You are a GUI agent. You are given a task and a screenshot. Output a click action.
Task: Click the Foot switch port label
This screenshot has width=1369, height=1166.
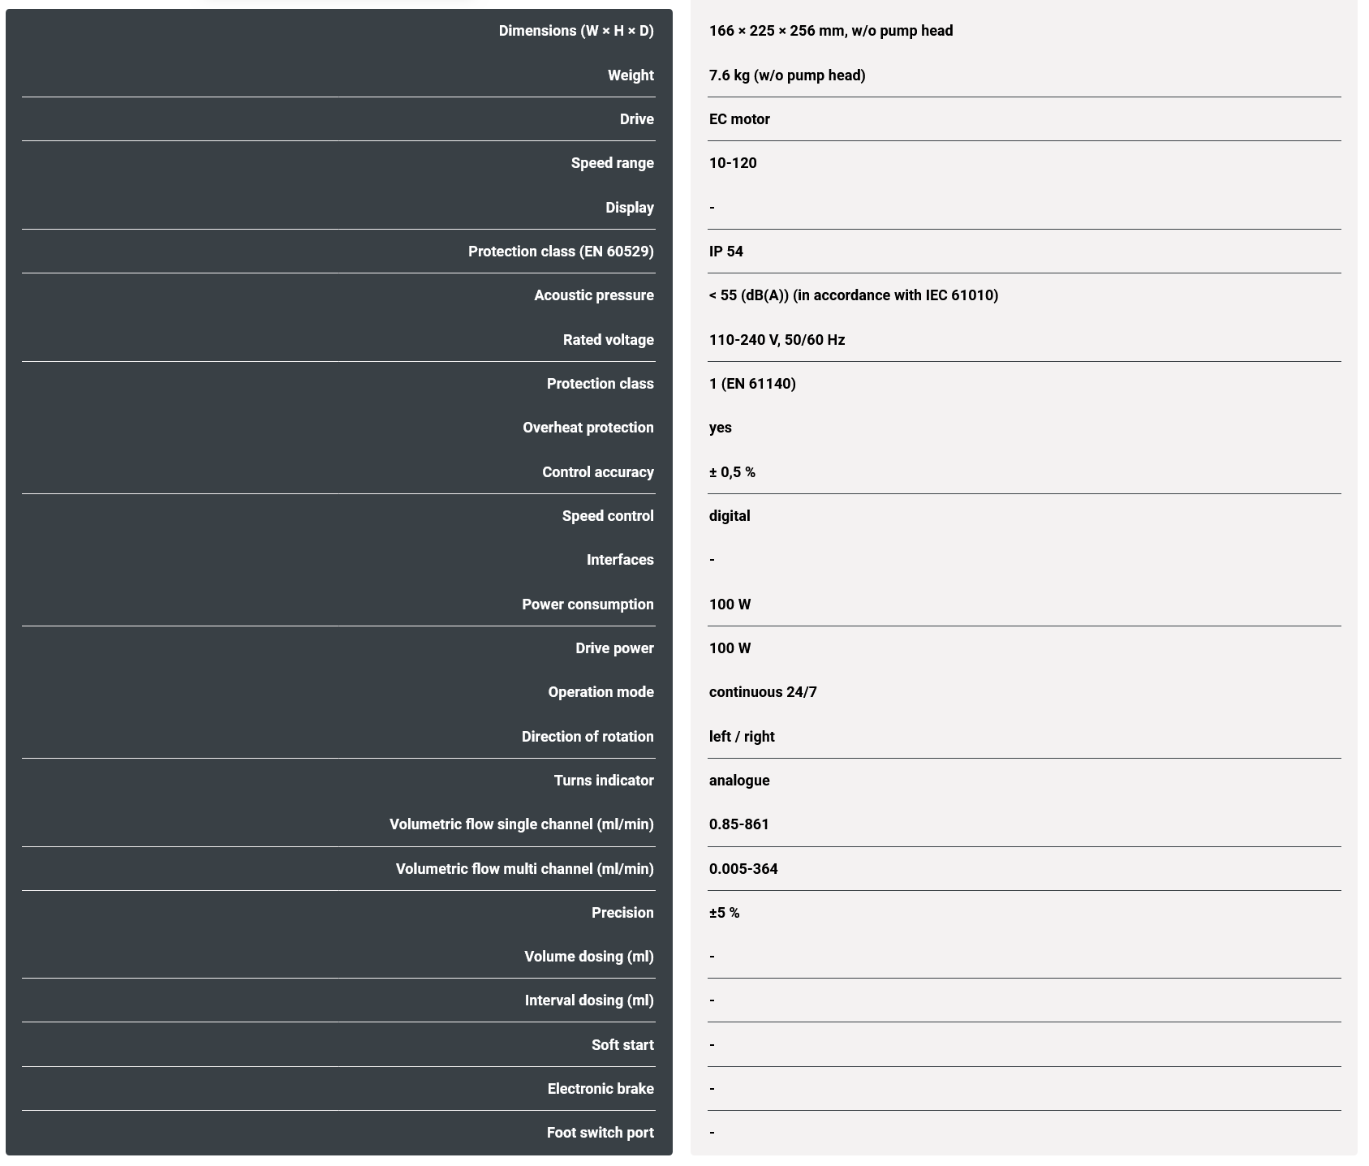600,1133
